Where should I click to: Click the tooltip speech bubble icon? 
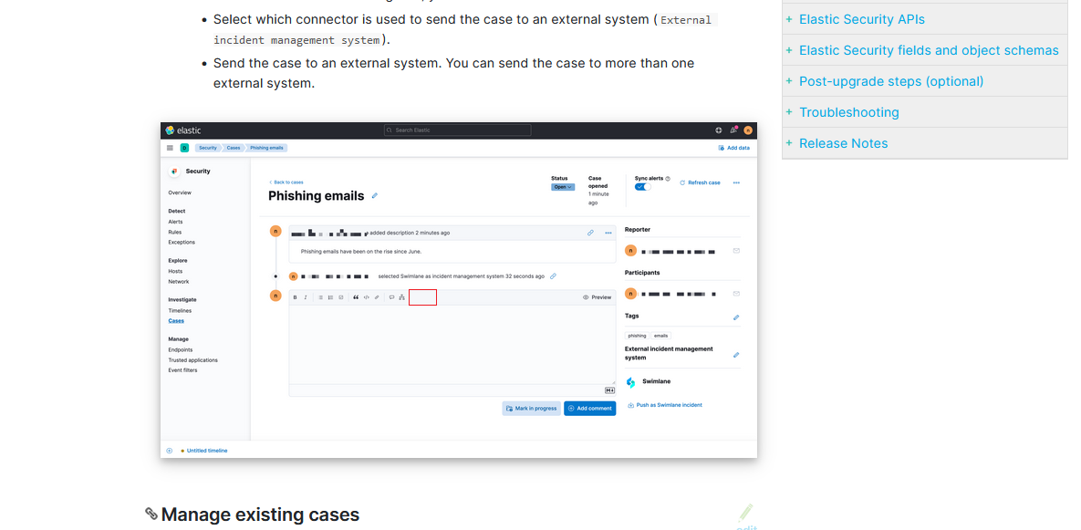pyautogui.click(x=391, y=297)
